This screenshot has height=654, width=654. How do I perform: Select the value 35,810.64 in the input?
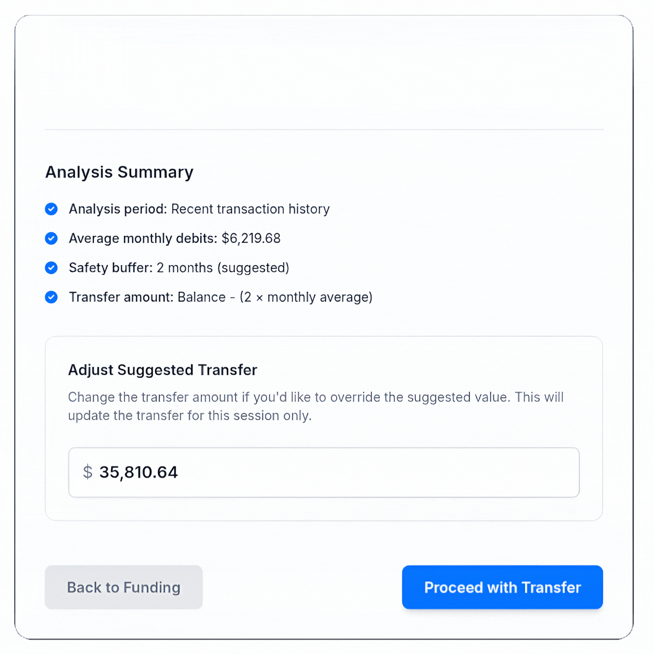138,472
